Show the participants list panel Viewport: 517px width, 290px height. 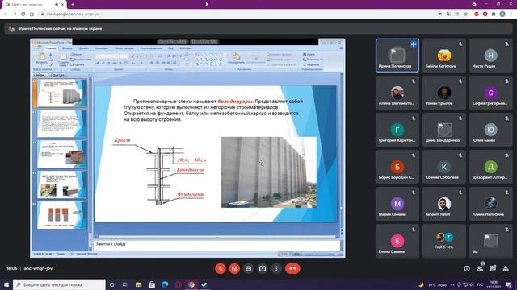[x=480, y=268]
